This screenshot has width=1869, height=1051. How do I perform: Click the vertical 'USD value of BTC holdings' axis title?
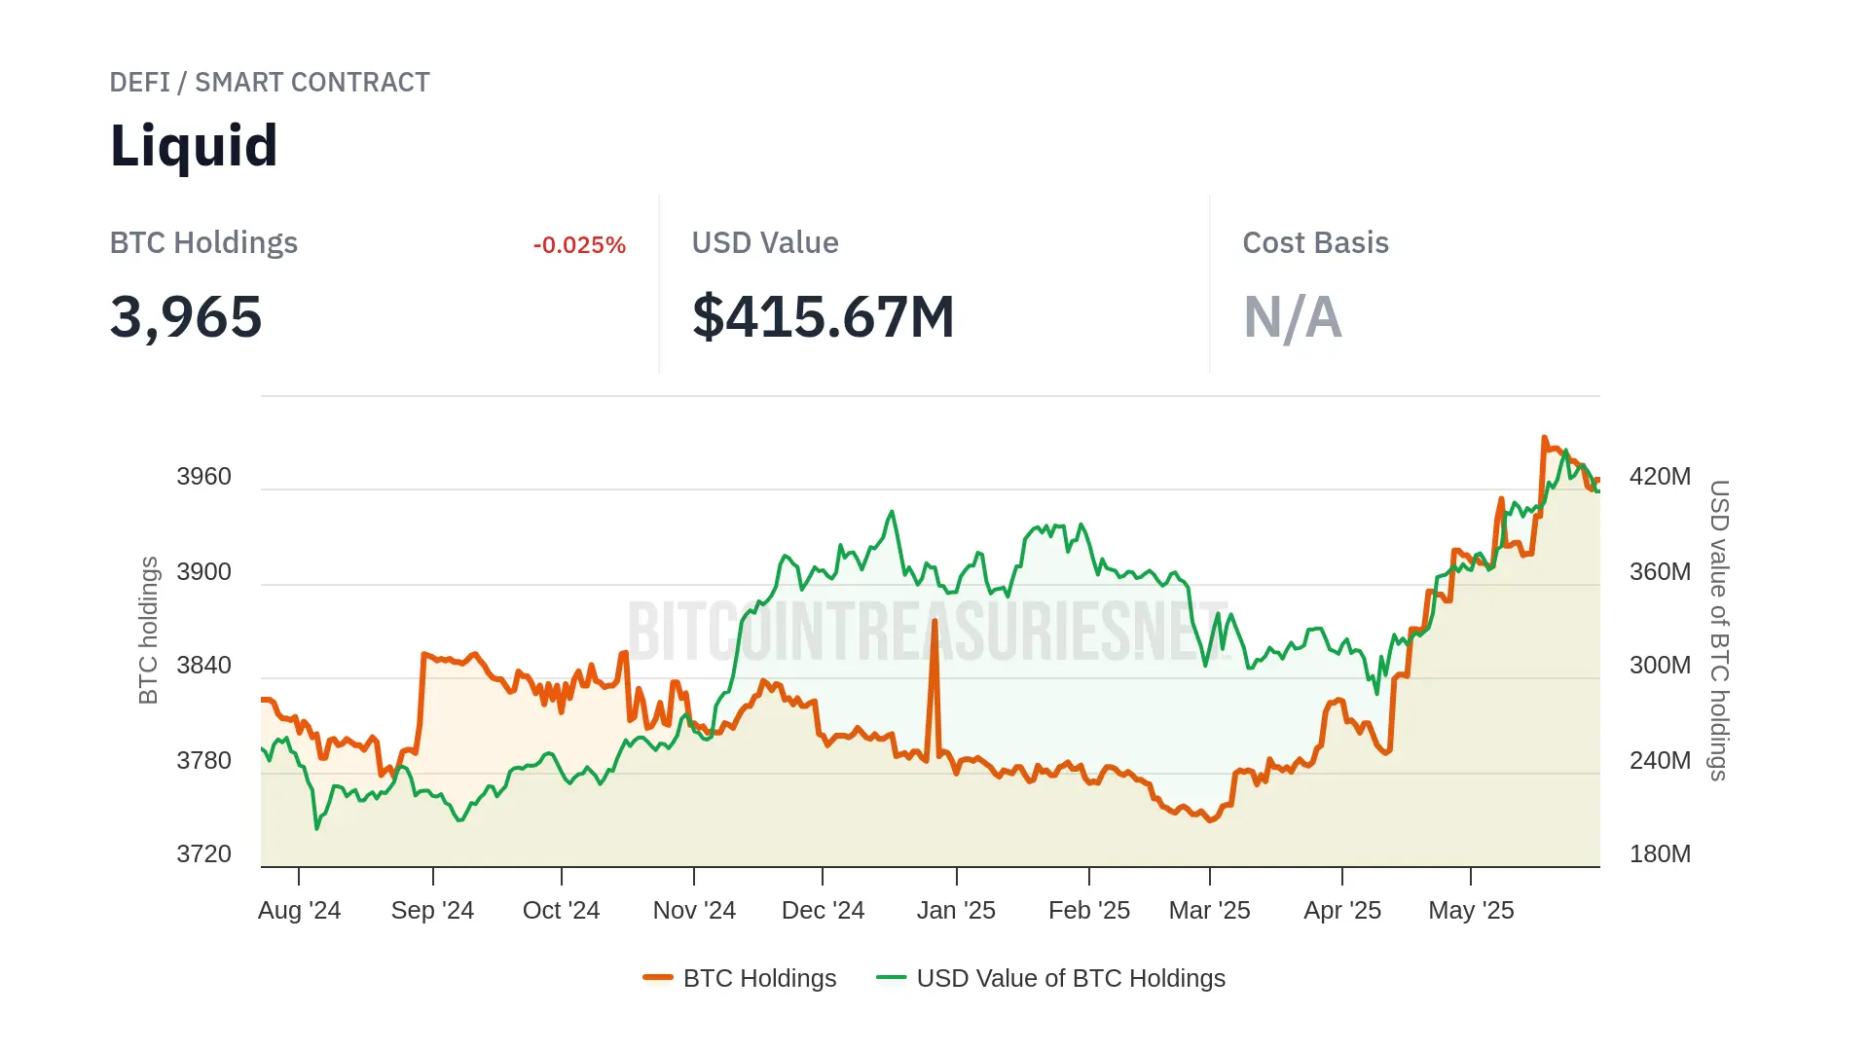1719,630
